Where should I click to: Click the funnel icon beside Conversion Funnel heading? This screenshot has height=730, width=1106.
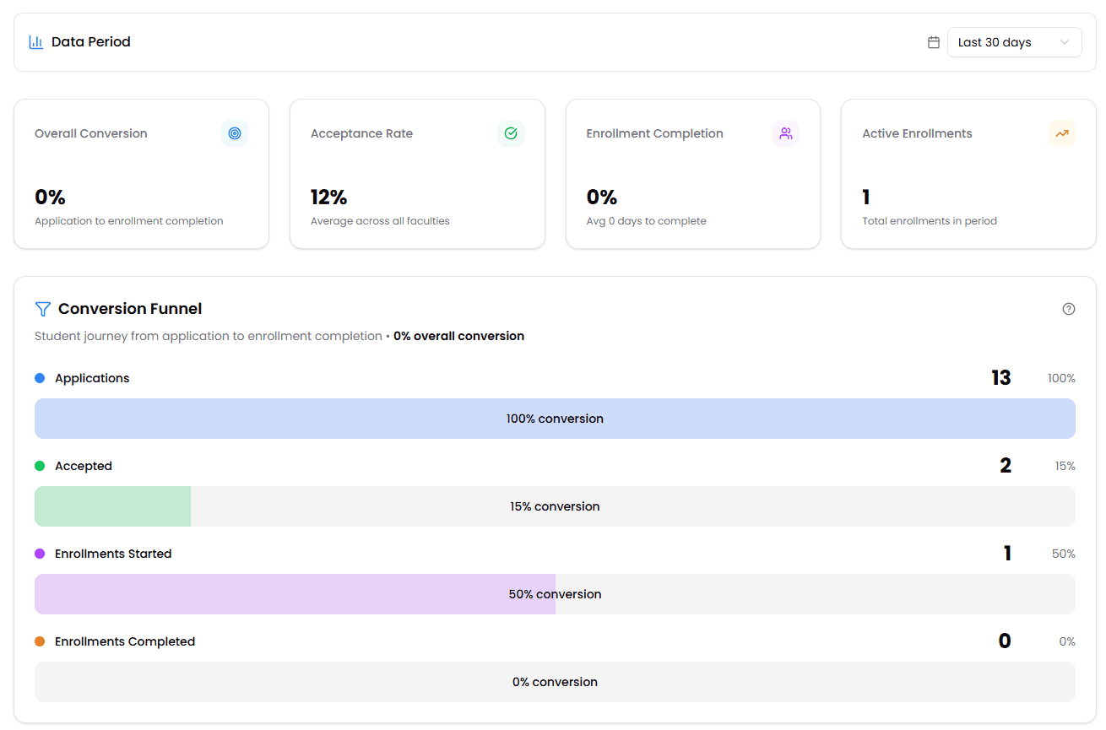42,309
